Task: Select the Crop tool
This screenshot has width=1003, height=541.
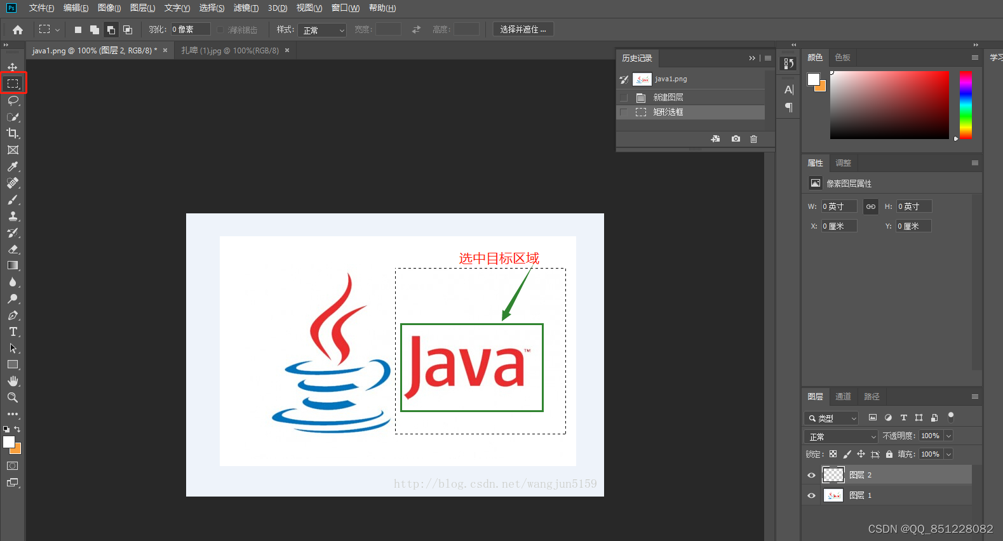Action: click(13, 133)
